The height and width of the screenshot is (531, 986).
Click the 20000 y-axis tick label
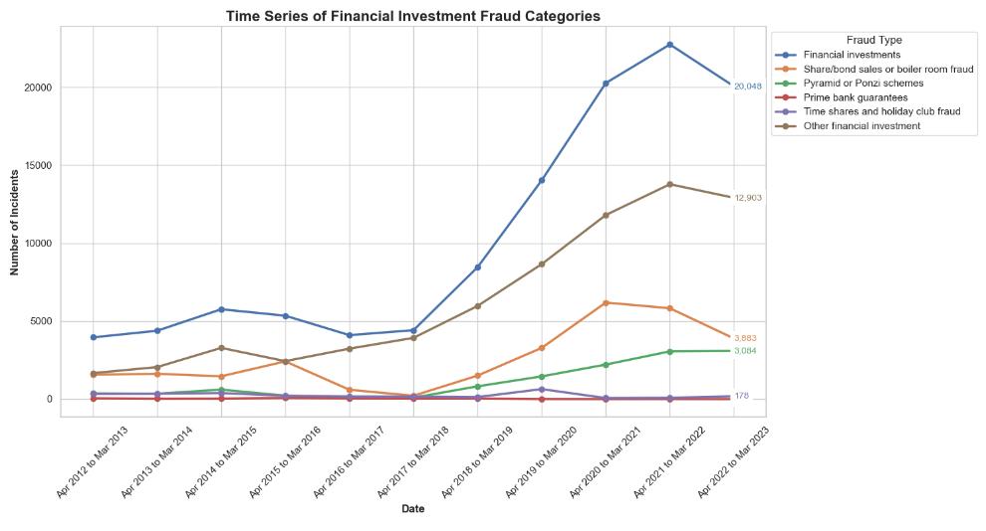coord(38,88)
